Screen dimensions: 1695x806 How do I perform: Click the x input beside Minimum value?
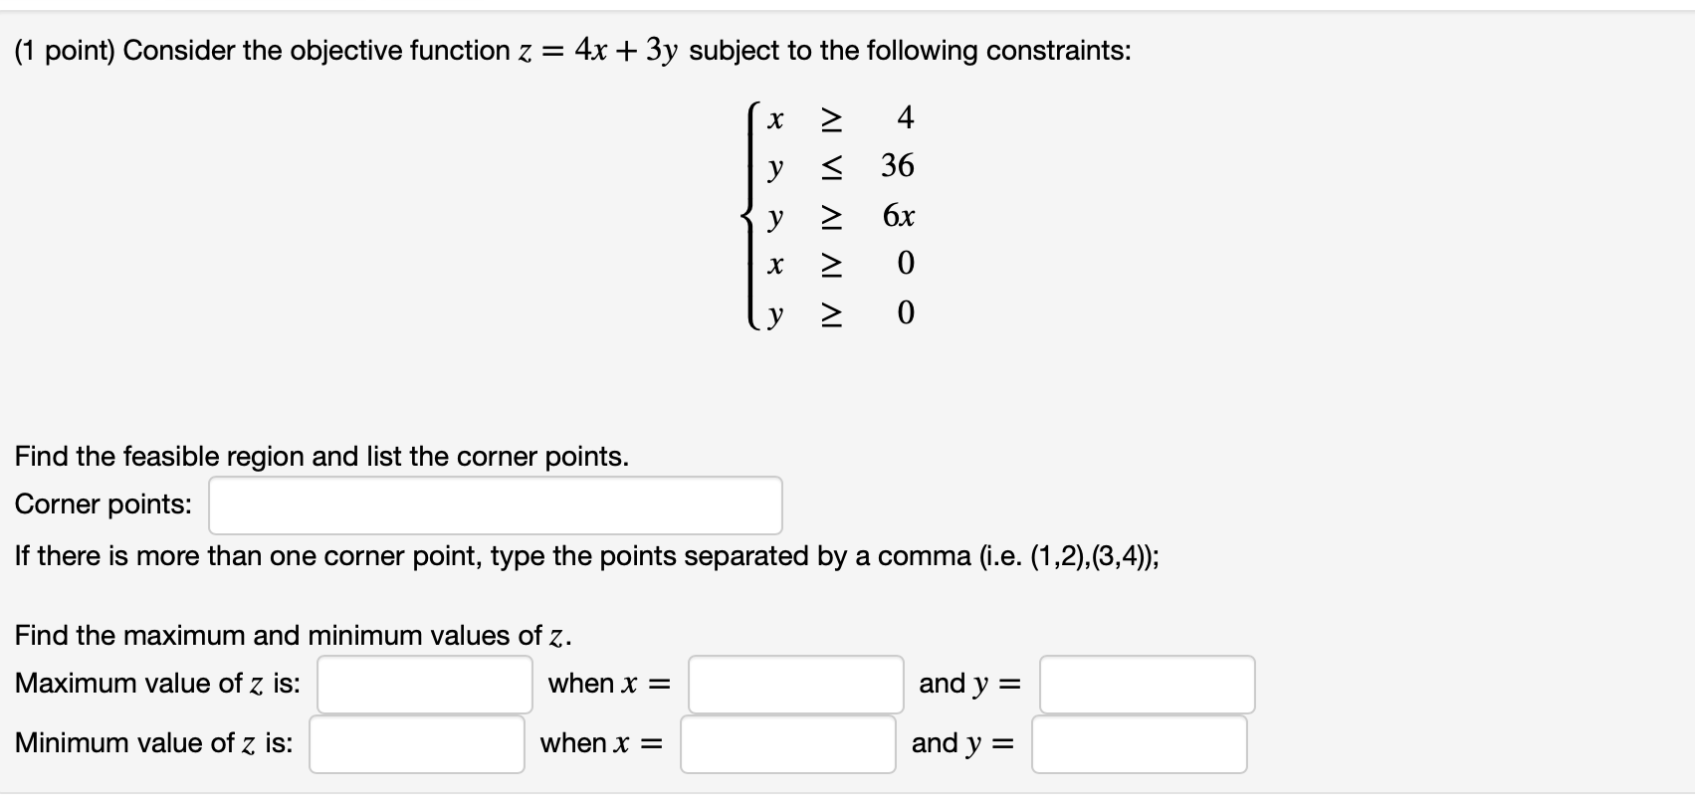(787, 742)
